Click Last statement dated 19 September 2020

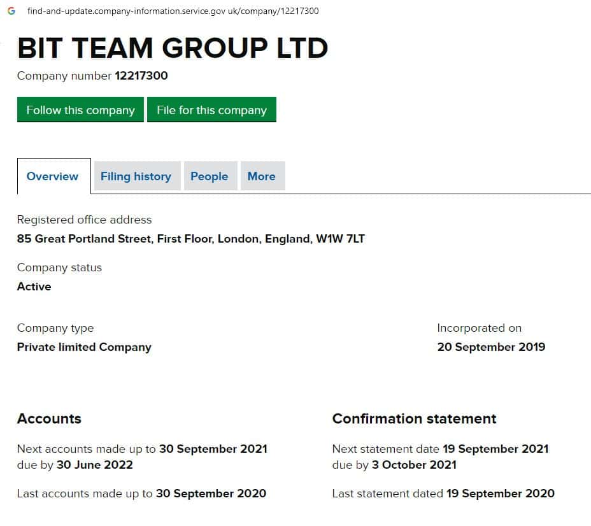click(x=443, y=494)
